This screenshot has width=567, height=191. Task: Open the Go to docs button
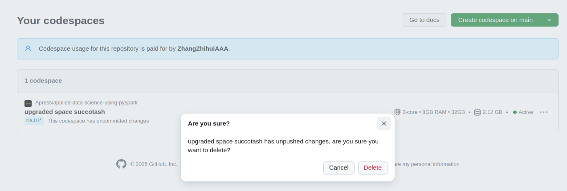pos(424,20)
